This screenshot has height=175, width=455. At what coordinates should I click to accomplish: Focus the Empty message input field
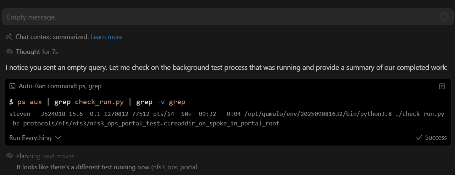click(x=213, y=17)
